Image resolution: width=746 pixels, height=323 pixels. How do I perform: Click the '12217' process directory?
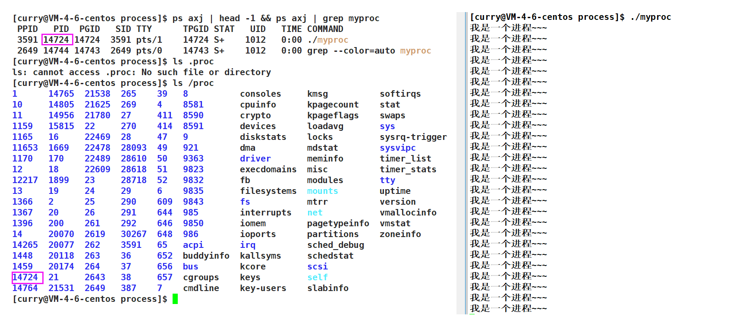pos(25,180)
